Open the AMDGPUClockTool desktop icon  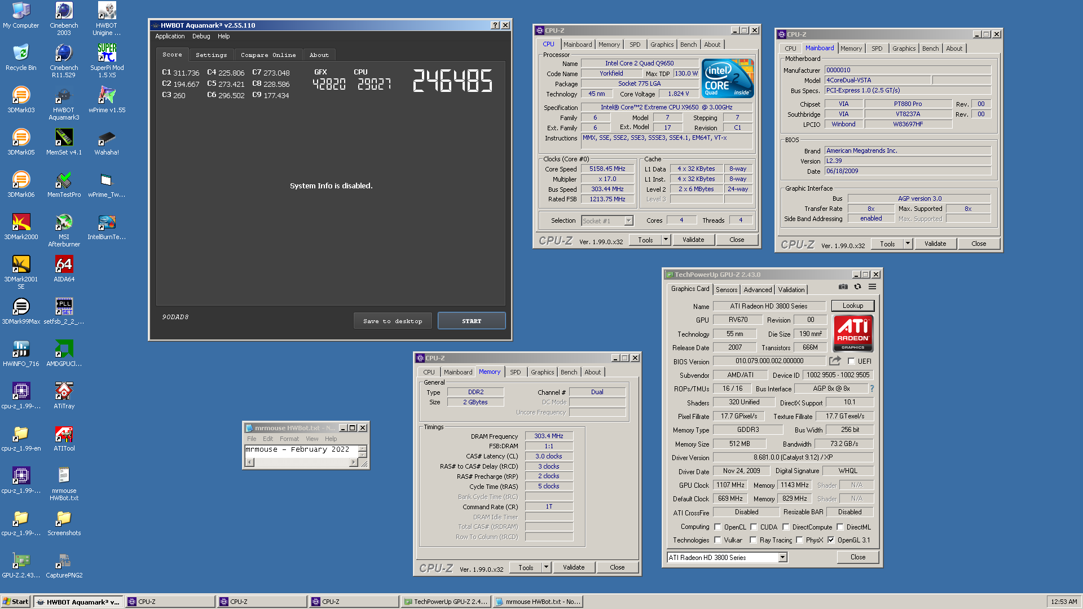click(x=64, y=353)
